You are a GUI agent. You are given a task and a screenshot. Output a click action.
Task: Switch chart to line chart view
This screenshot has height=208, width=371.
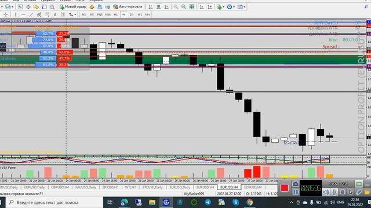(x=166, y=7)
